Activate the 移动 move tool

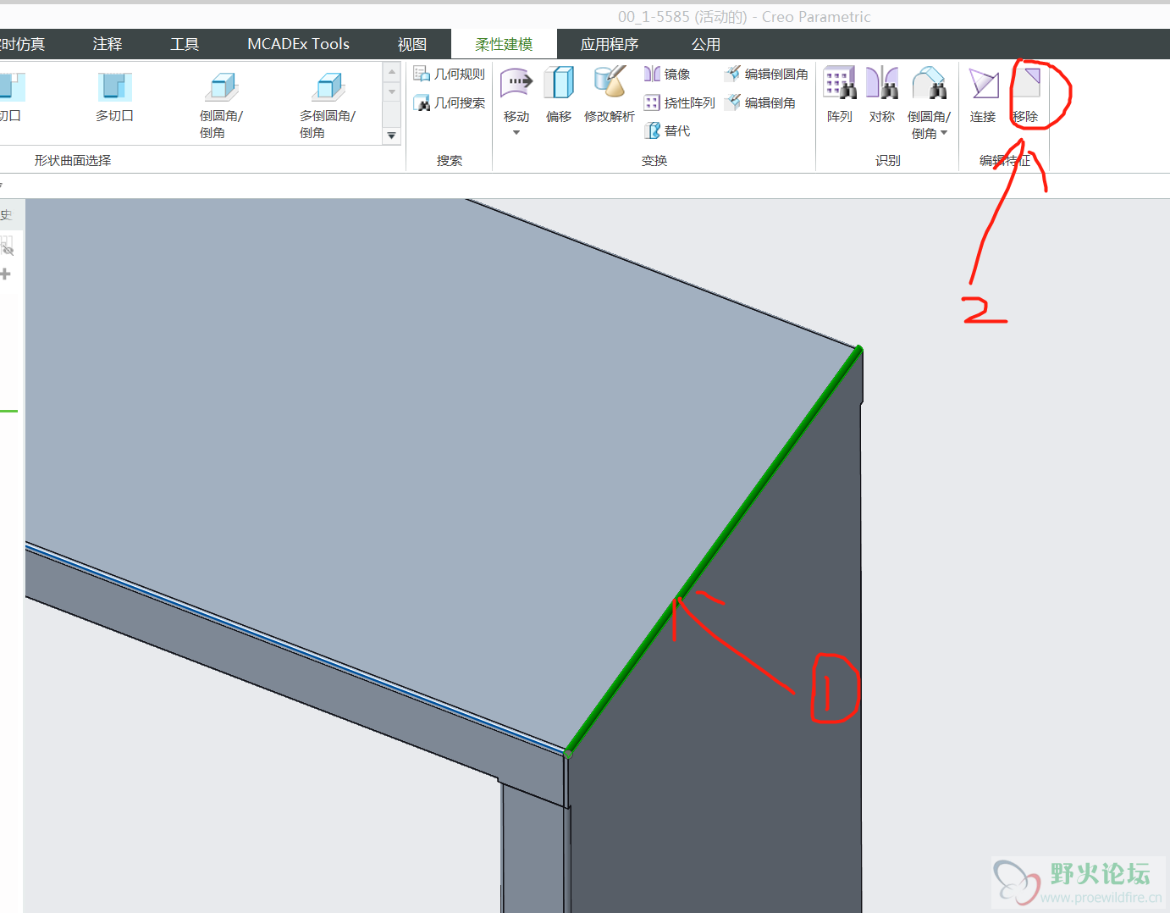point(516,95)
